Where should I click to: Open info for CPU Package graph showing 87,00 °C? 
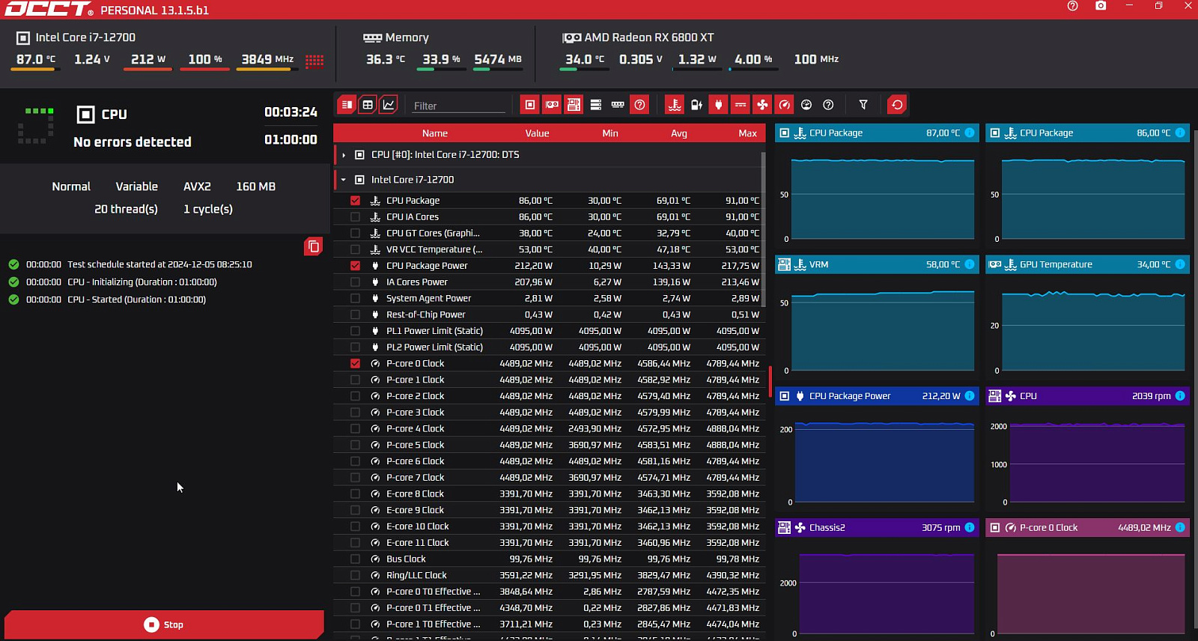pos(970,133)
